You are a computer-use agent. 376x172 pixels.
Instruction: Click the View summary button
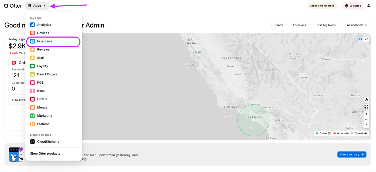click(x=352, y=155)
